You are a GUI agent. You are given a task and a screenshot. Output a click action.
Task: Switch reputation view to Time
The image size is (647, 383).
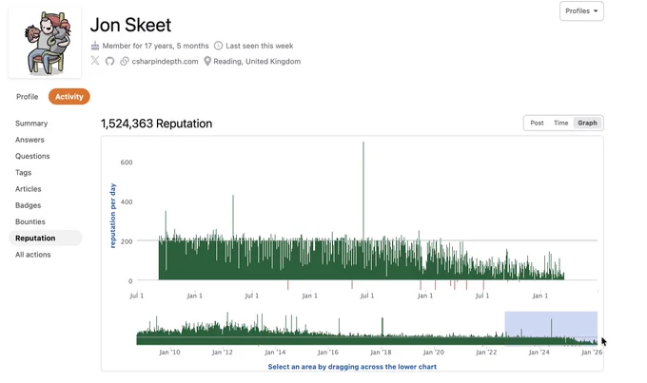[x=560, y=123]
